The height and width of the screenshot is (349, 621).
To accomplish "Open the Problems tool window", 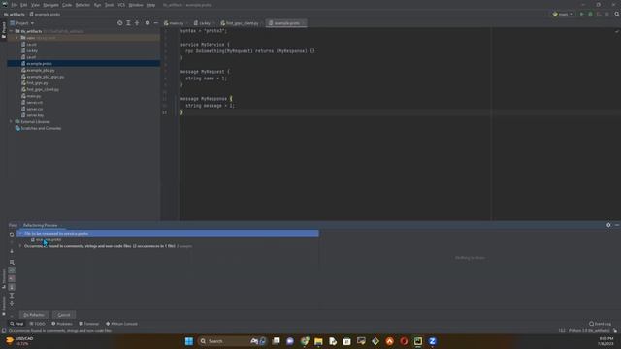I will [x=62, y=324].
